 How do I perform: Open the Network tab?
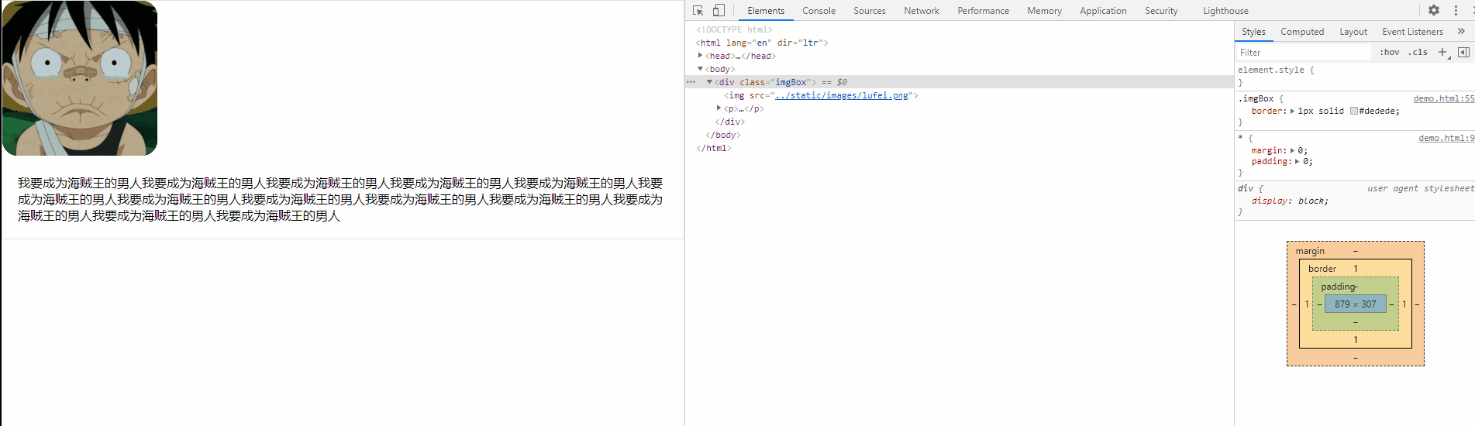click(x=921, y=11)
